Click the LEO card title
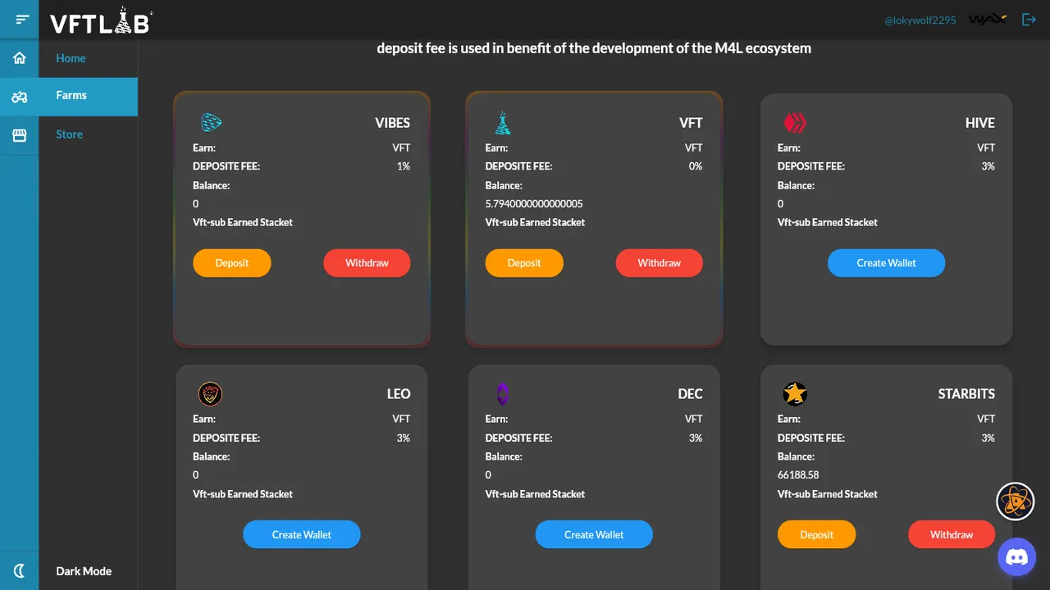The image size is (1050, 590). click(399, 394)
